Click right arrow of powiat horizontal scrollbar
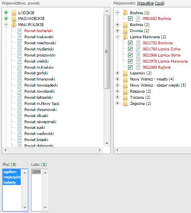 [100, 150]
